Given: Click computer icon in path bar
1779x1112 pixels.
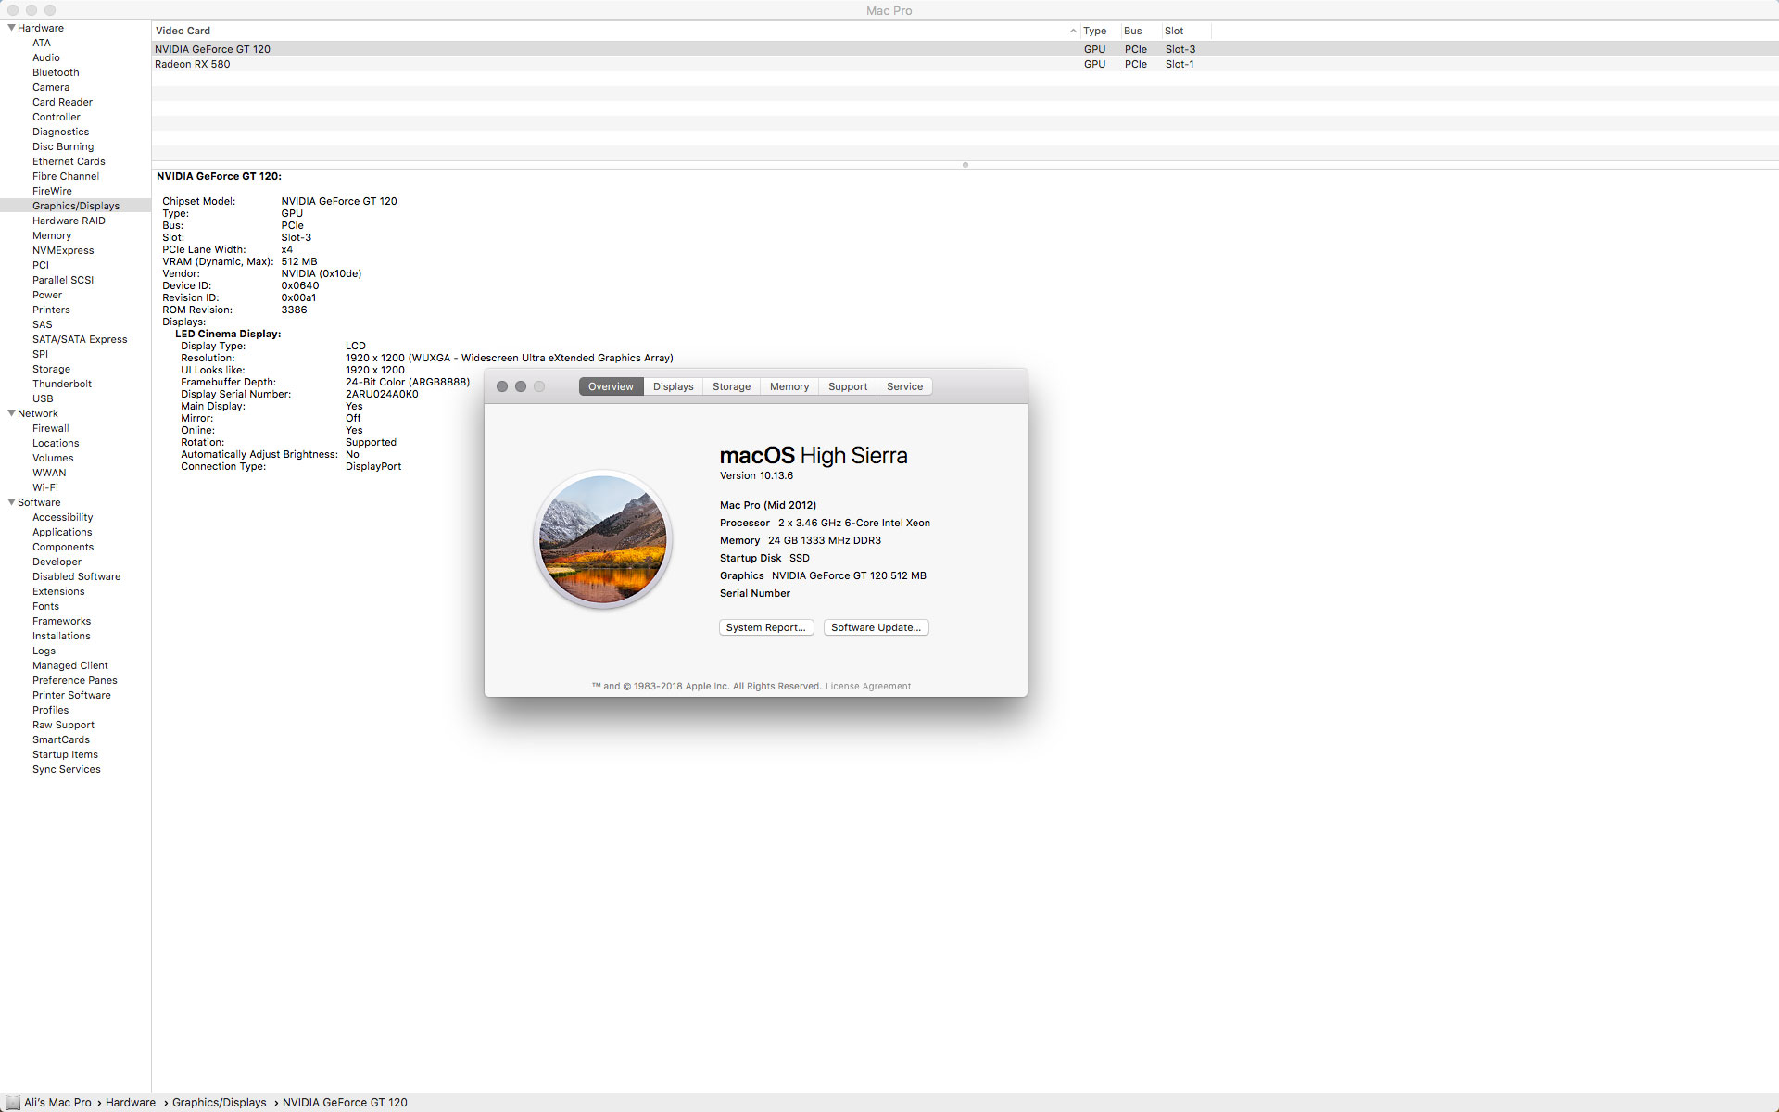Looking at the screenshot, I should coord(12,1103).
